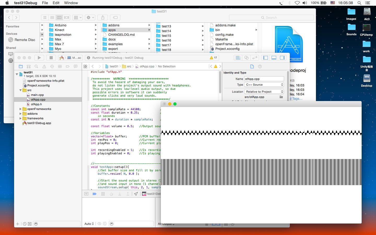
Task: Show the Quick Help inspector
Action: point(260,66)
